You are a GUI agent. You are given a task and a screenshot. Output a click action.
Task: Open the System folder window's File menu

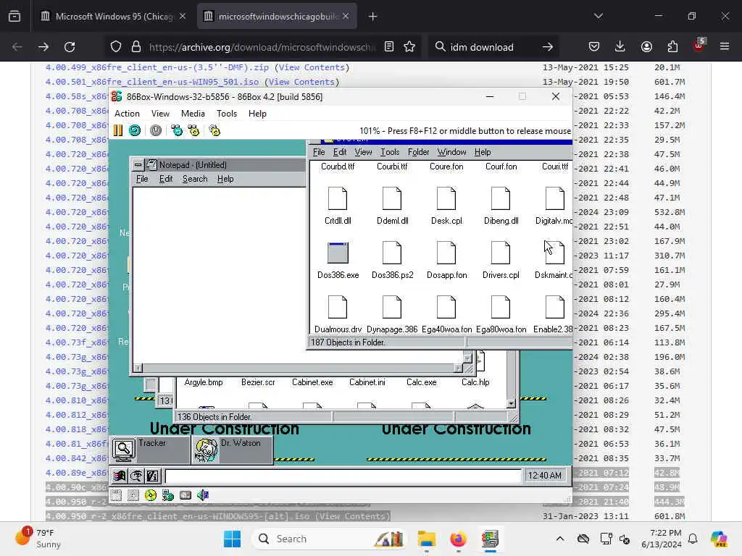click(319, 152)
